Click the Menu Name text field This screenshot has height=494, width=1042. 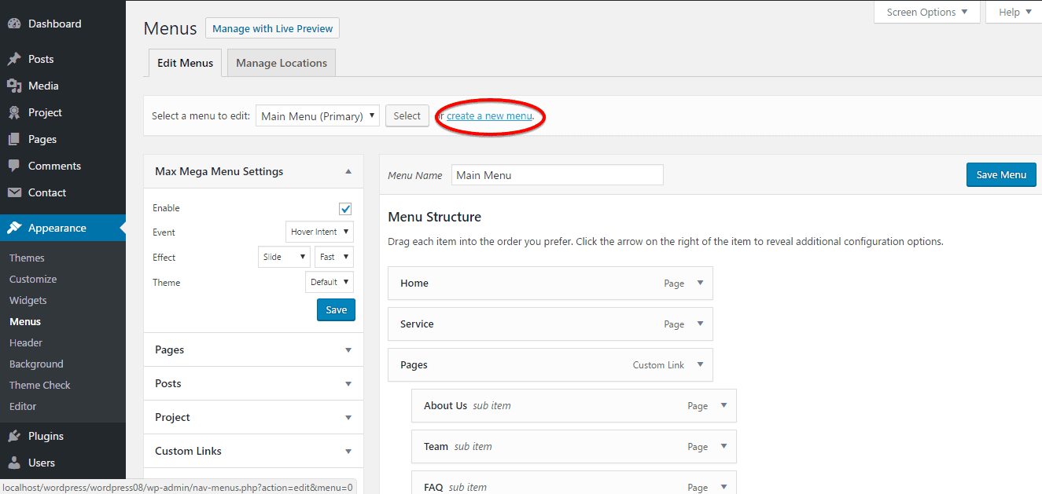[x=557, y=175]
